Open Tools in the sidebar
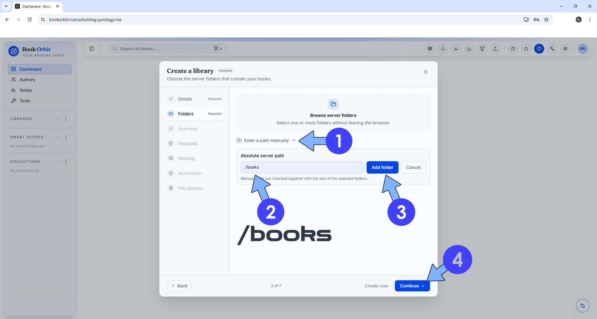The image size is (597, 319). pos(40,101)
